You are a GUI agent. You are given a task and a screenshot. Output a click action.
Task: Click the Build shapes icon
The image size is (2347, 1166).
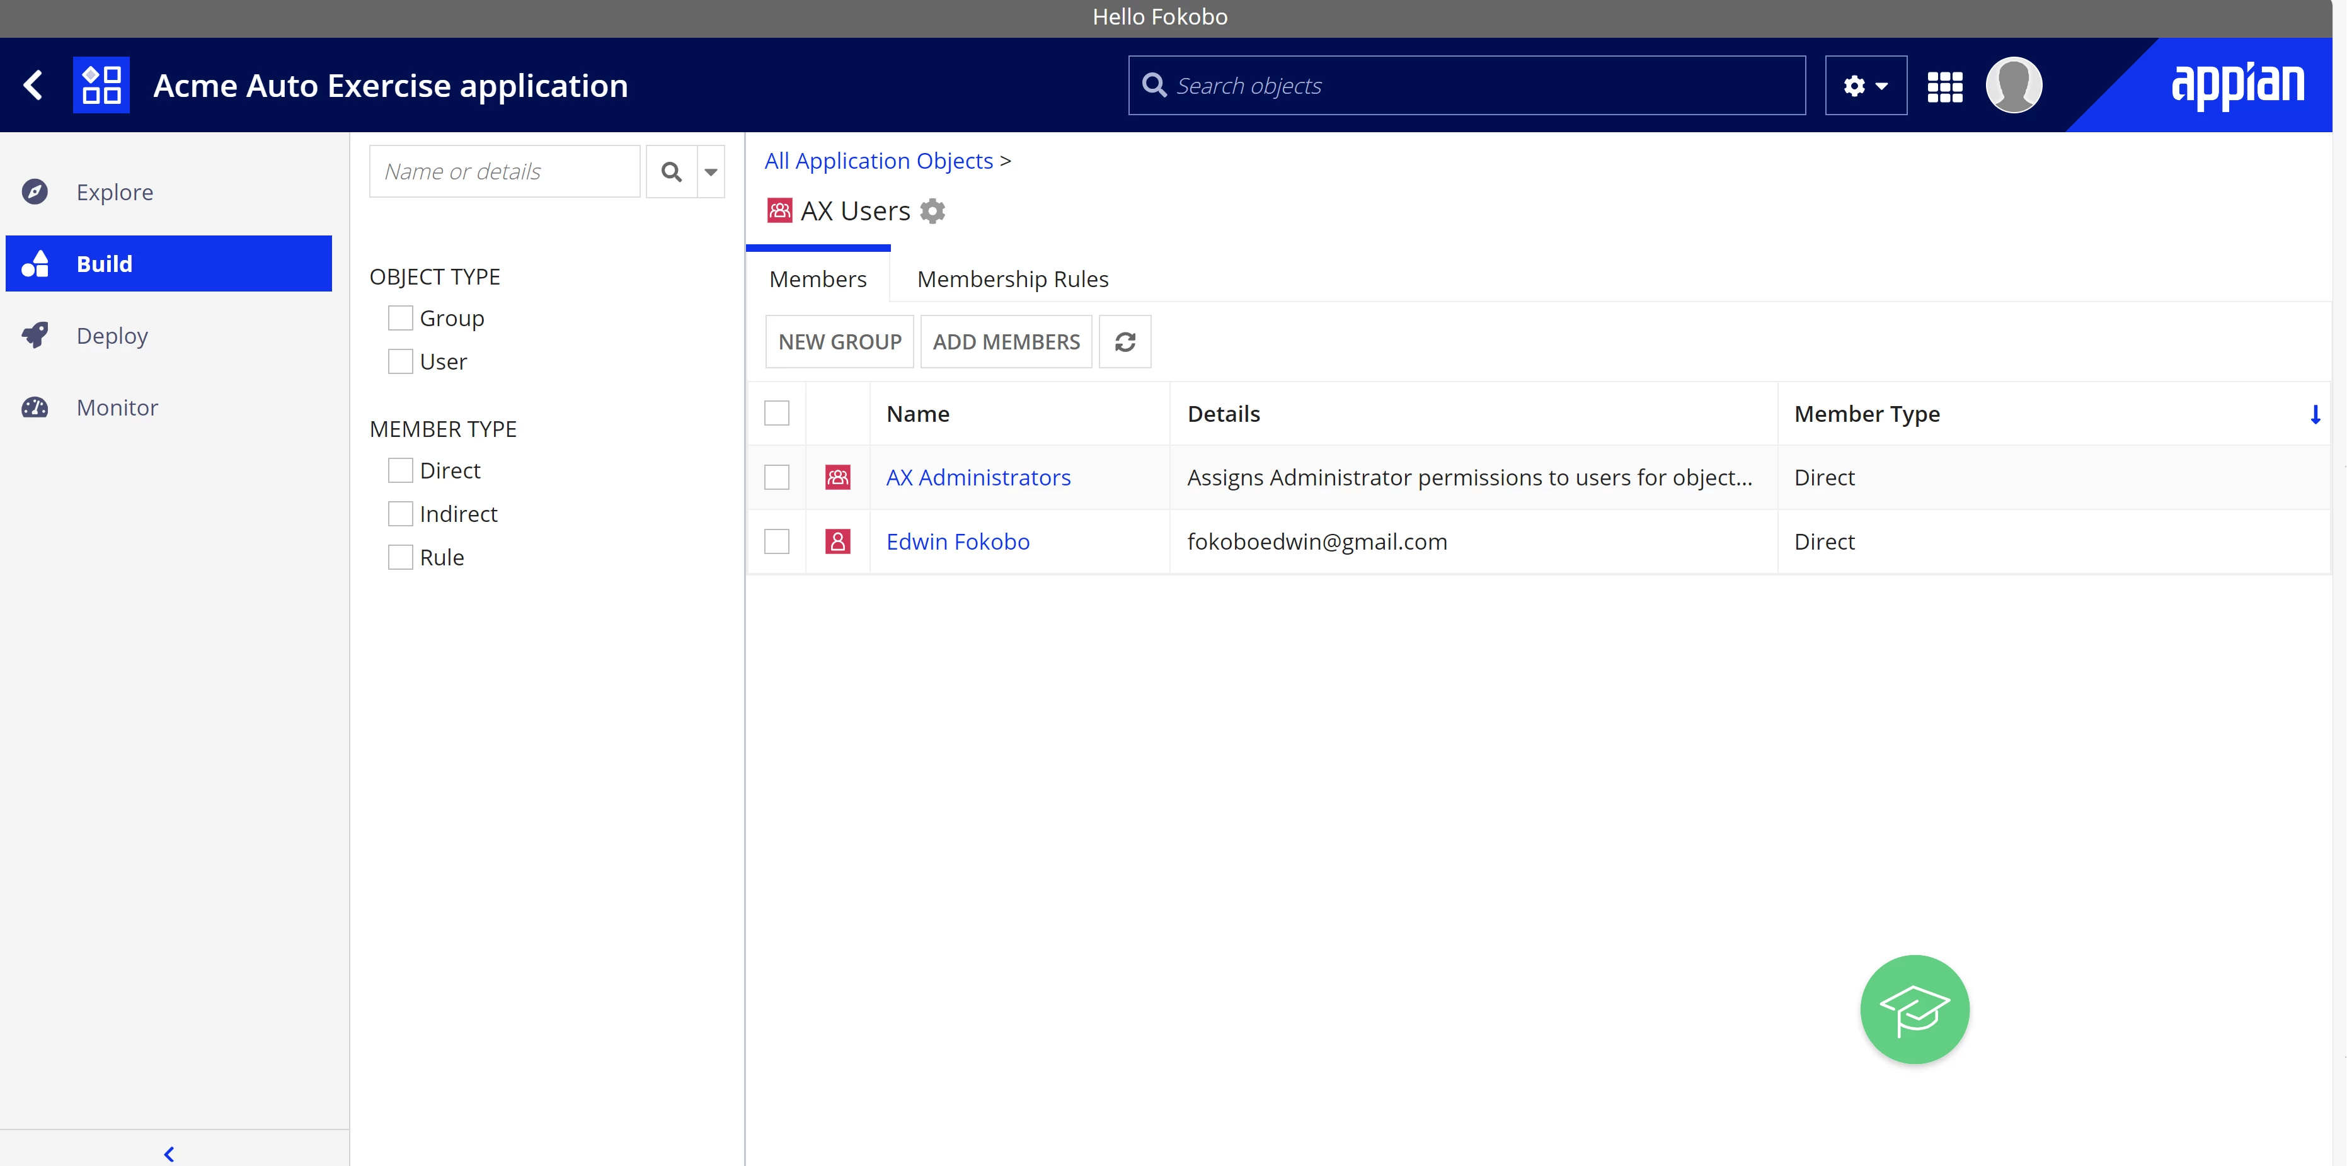pyautogui.click(x=35, y=263)
